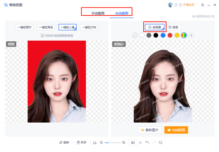This screenshot has width=219, height=152.
Task: Choose the white background swatch
Action: pos(142,35)
